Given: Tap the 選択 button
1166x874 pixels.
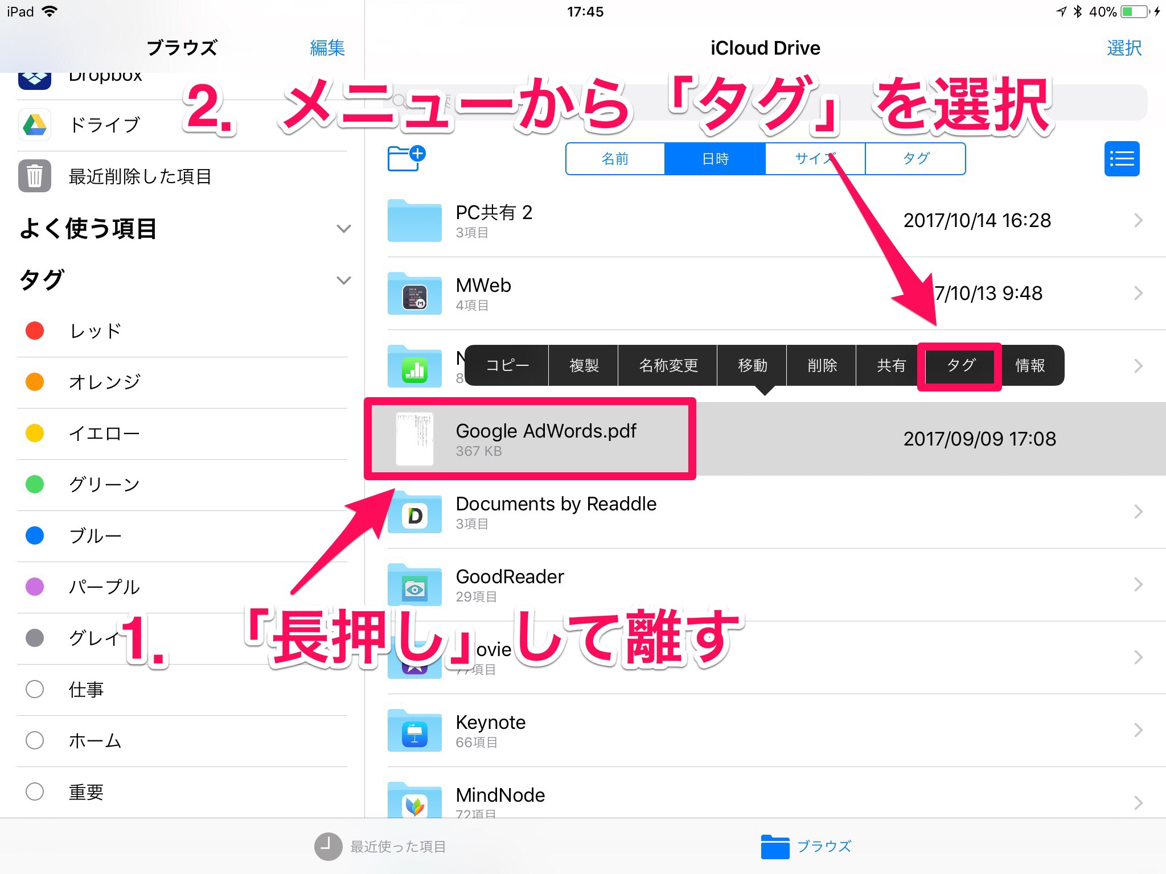Looking at the screenshot, I should 1123,48.
